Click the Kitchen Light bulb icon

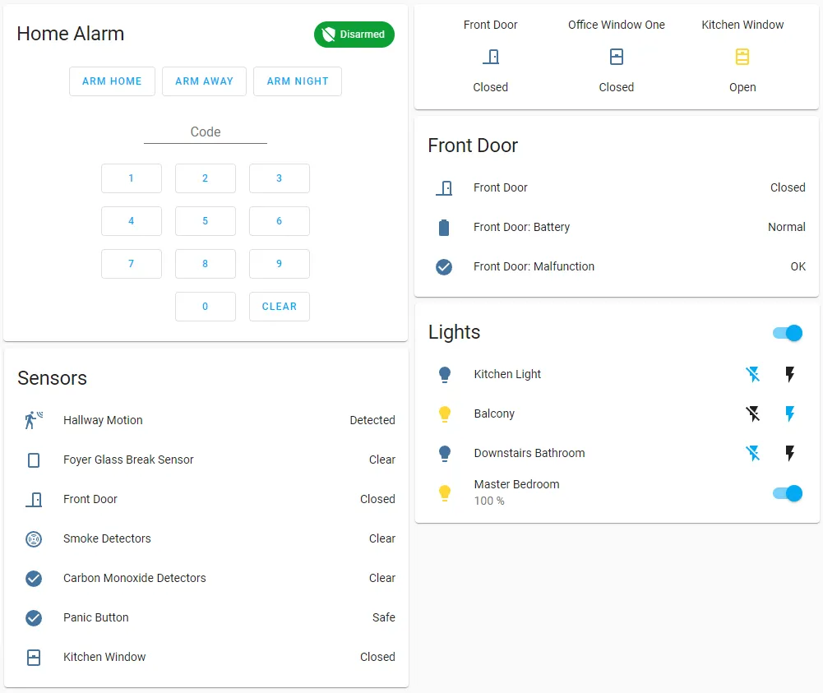click(445, 375)
